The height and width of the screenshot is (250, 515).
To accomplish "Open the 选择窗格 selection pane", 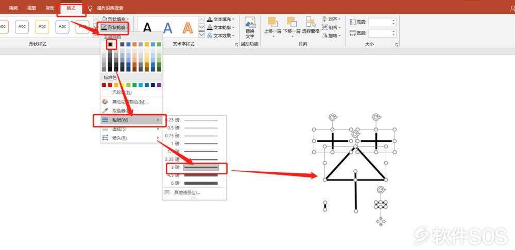I will pyautogui.click(x=311, y=25).
